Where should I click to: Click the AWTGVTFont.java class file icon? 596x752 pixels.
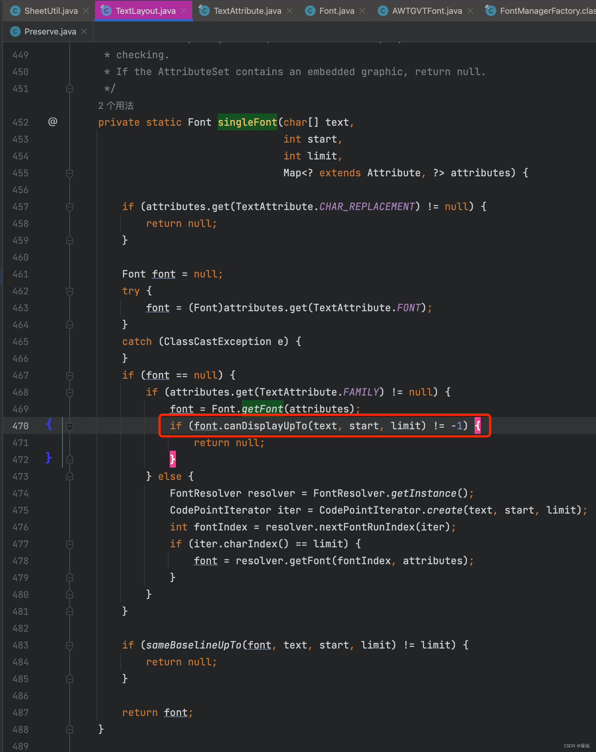click(383, 11)
